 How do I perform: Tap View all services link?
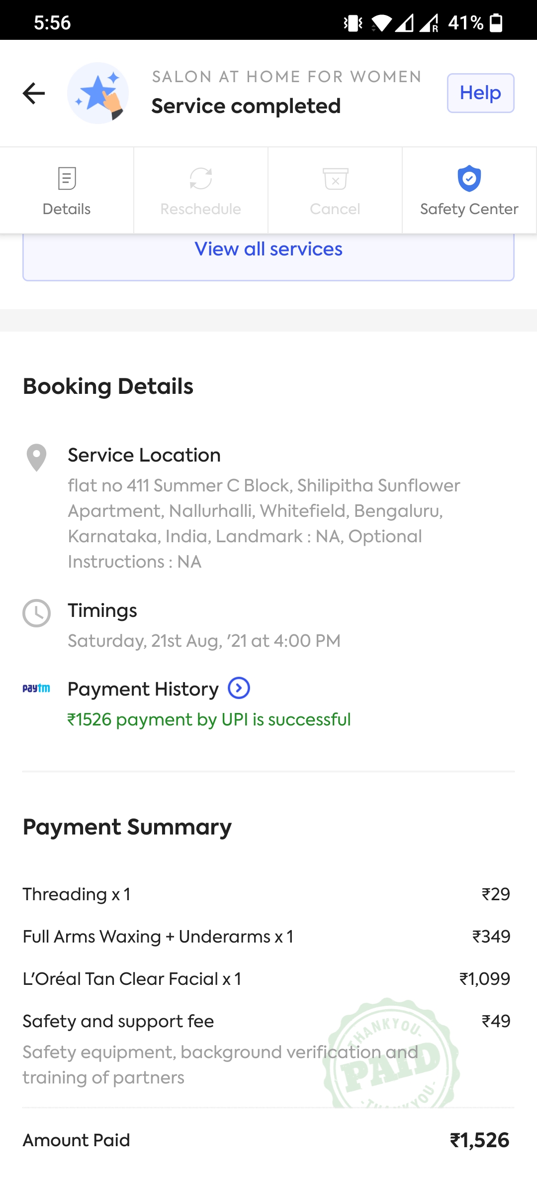click(x=268, y=249)
